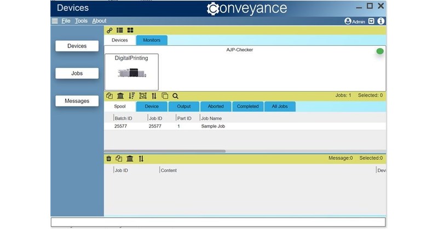Open the Devices sidebar button
438x229 pixels.
point(77,46)
